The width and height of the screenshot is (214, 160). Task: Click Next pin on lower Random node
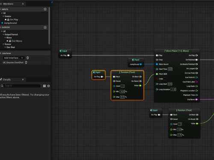pyautogui.click(x=171, y=115)
